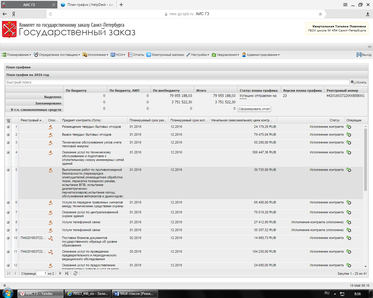
Task: Expand row 9 telephone services
Action: point(8,230)
